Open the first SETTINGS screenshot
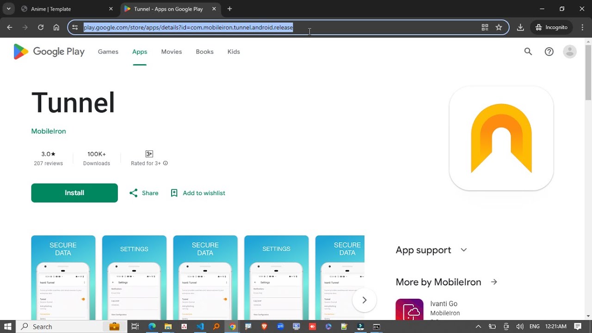592x333 pixels. (x=134, y=277)
